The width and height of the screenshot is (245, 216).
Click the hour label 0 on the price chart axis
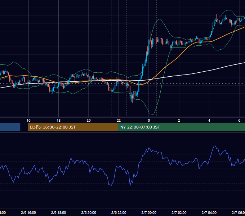click(149, 120)
